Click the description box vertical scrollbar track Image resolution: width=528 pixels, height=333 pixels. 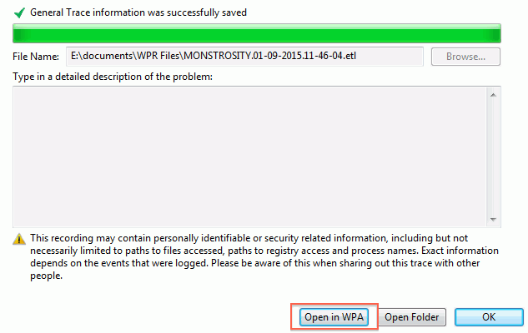493,157
